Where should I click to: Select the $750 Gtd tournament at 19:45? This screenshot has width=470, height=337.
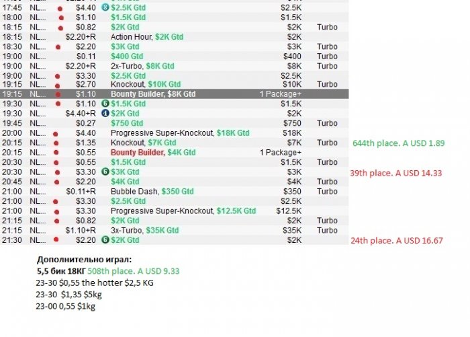click(x=127, y=123)
